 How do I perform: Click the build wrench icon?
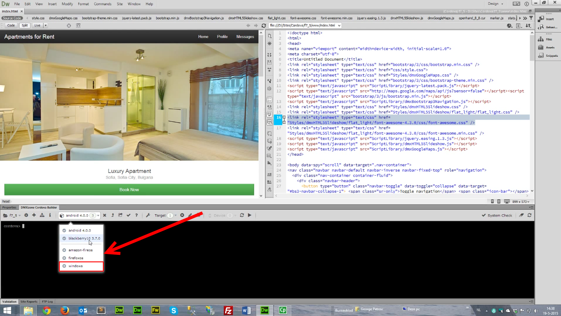click(148, 215)
